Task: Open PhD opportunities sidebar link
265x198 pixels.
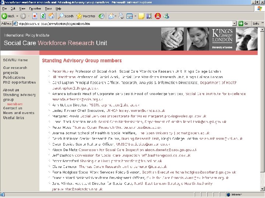Action: (20, 82)
